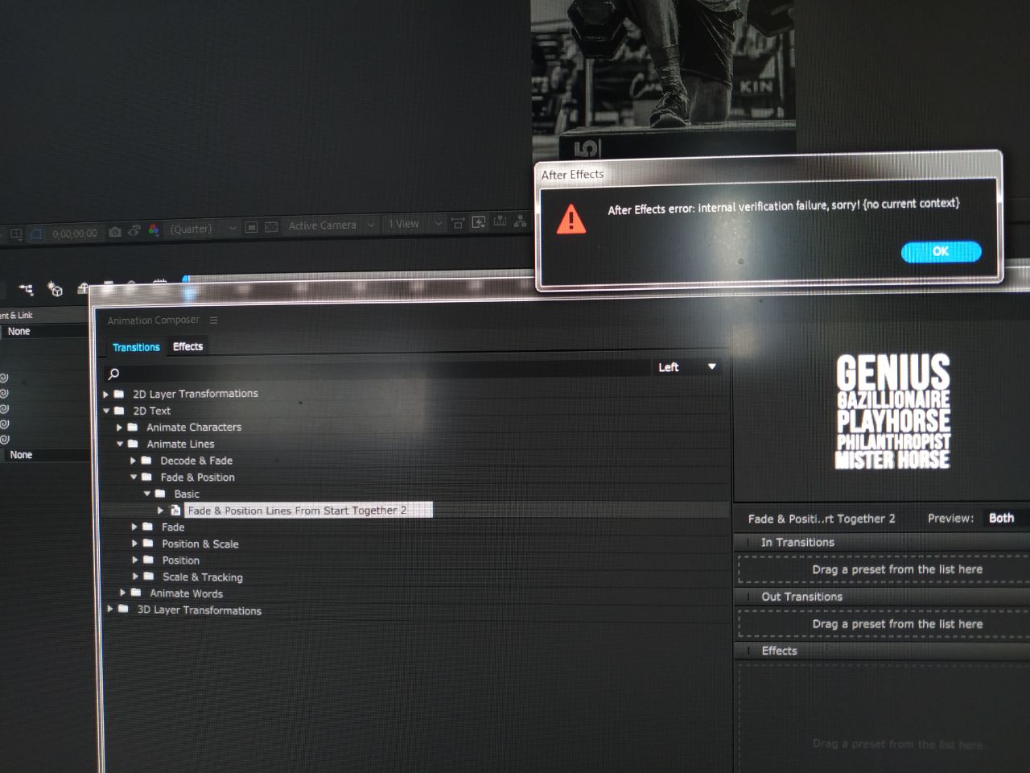Click the grid and guide options icon
Viewport: 1030px width, 773px height.
(x=16, y=235)
